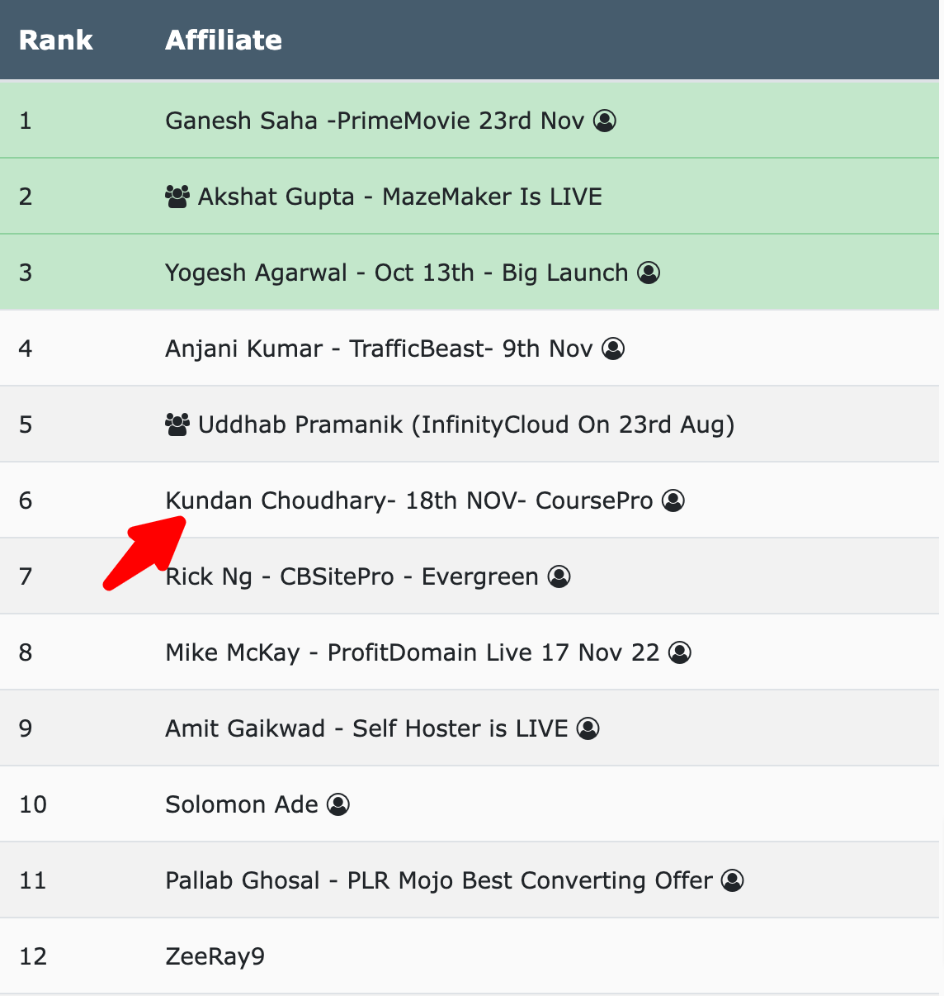
Task: Click the user icon after Pallab Ghosal entry
Action: click(x=733, y=880)
